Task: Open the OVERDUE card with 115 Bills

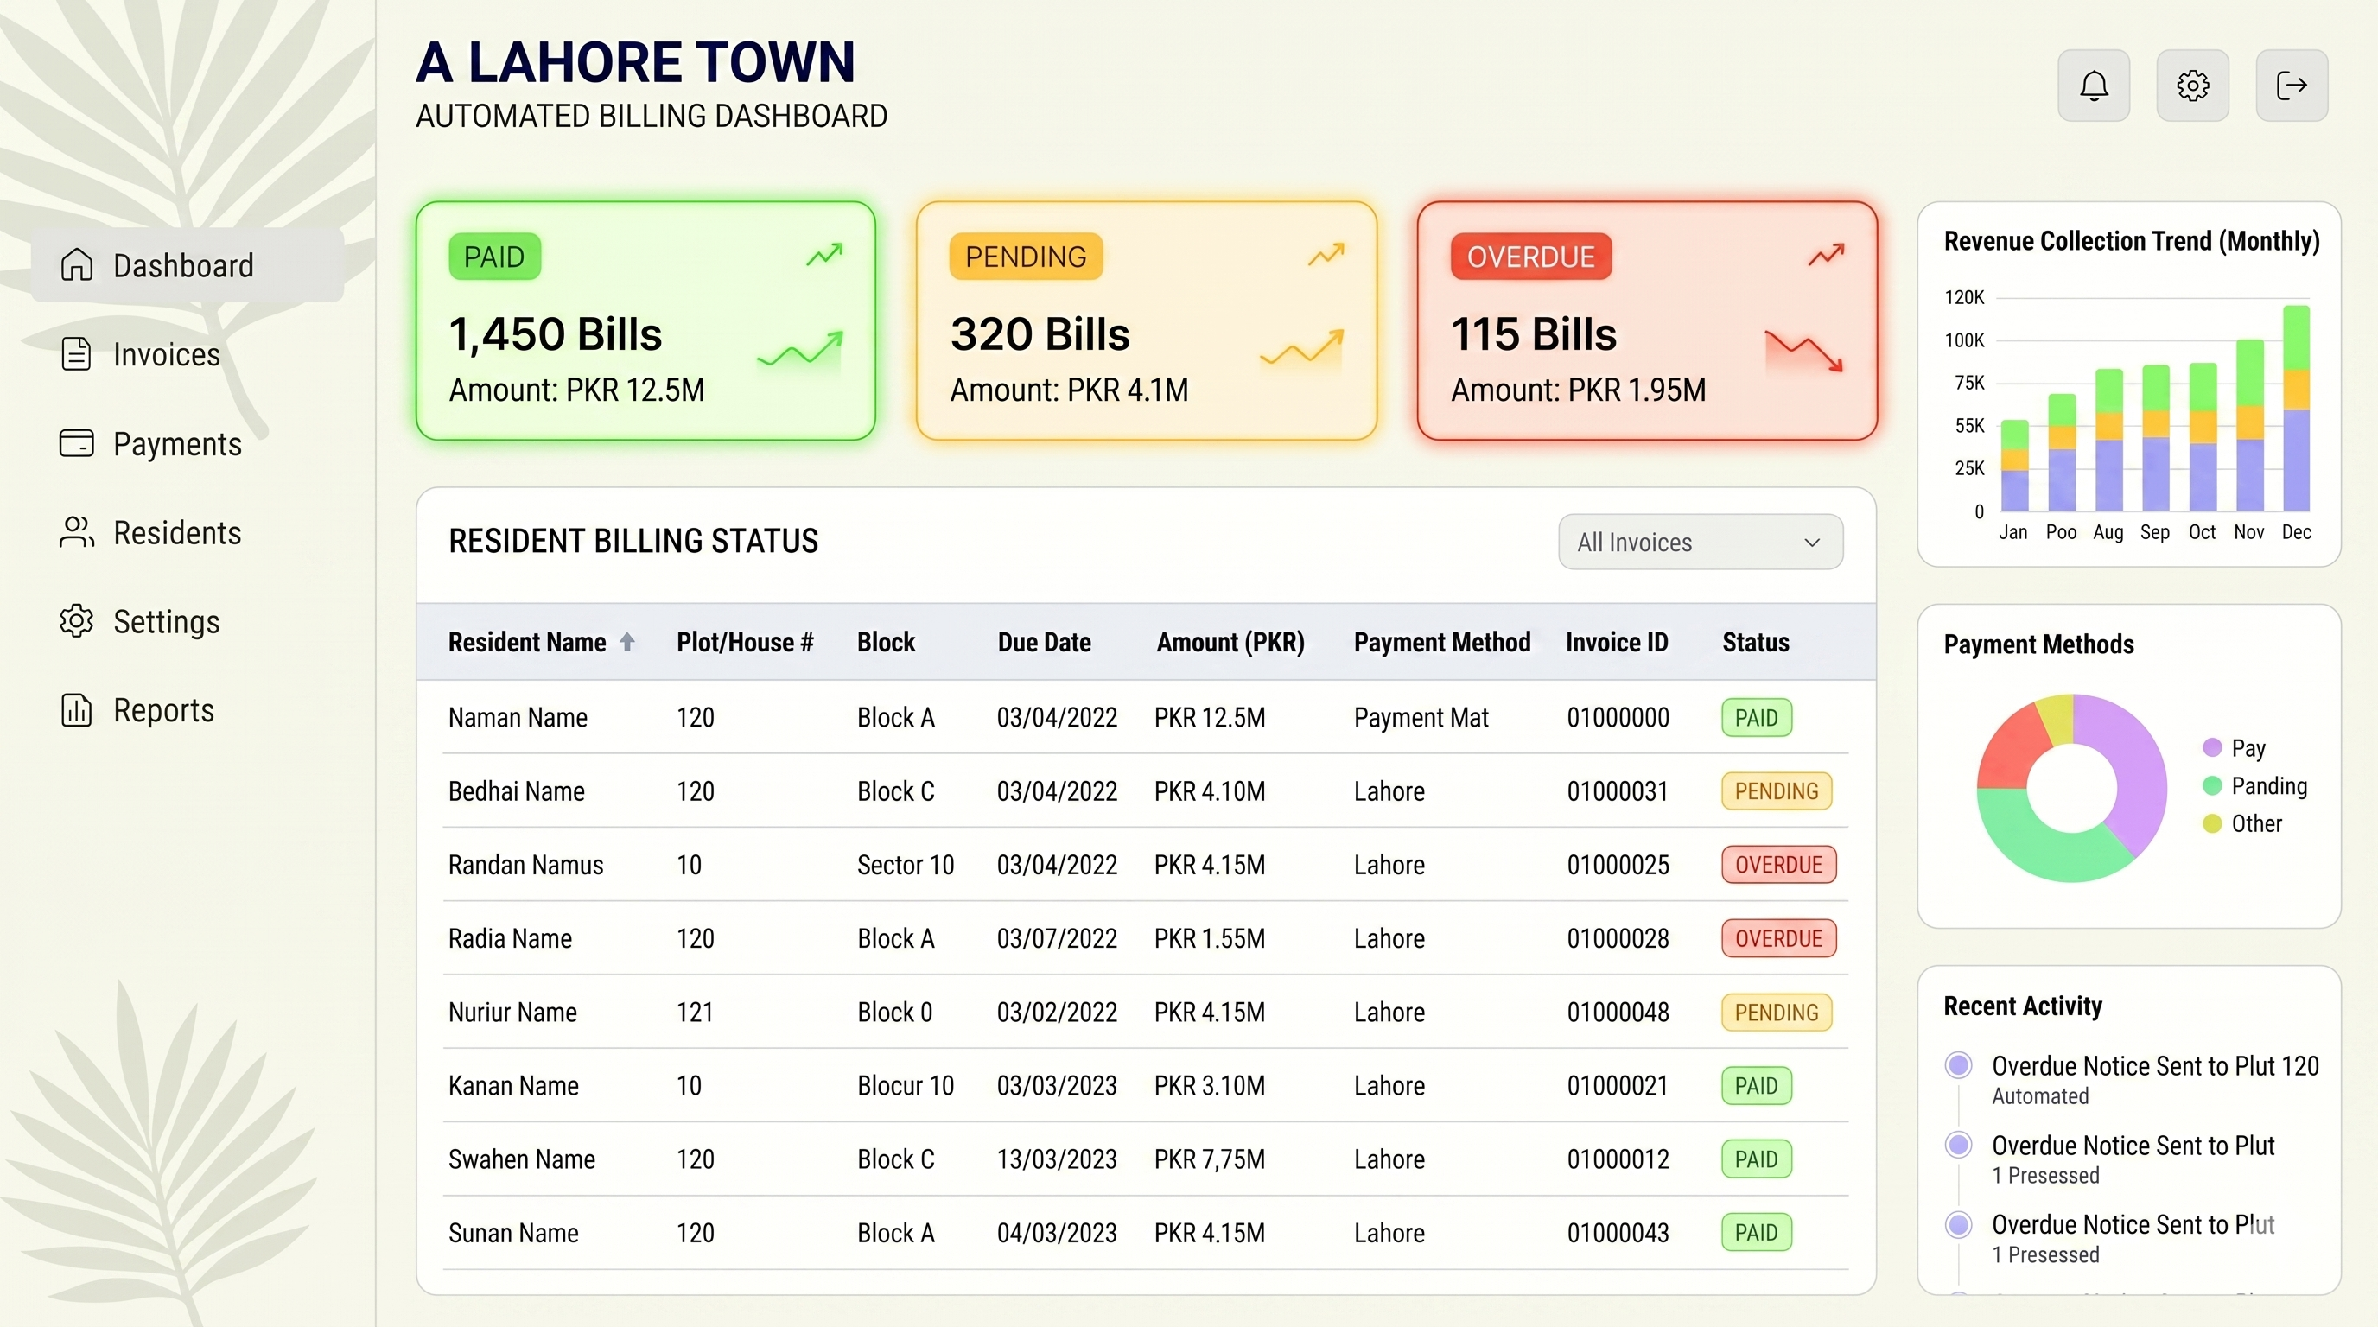Action: pos(1646,321)
